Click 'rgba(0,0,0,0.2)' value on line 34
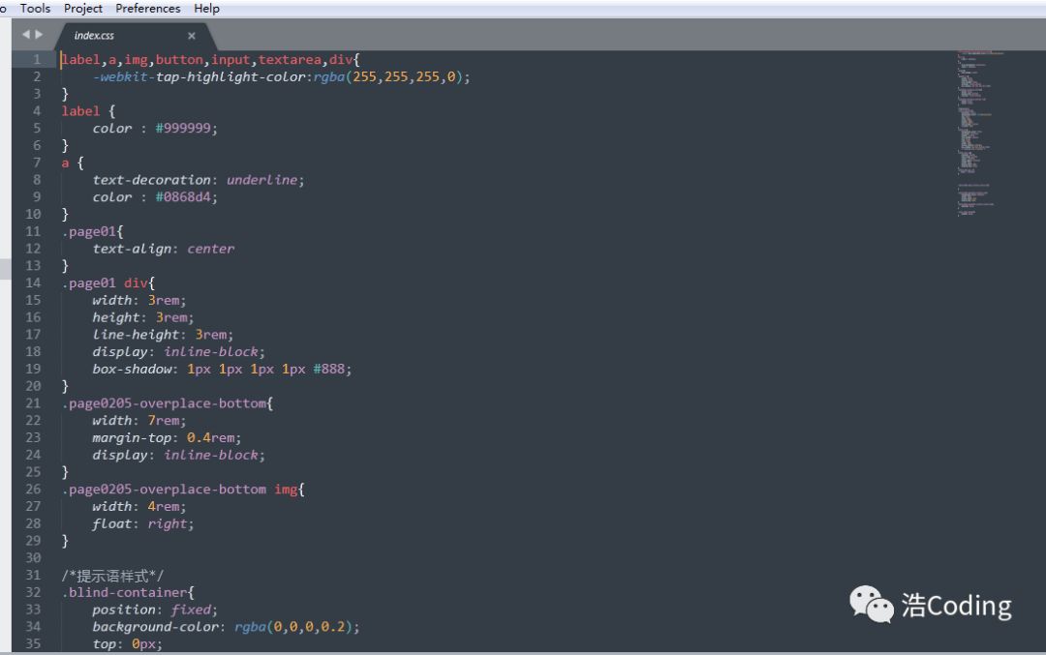This screenshot has height=655, width=1046. 293,627
